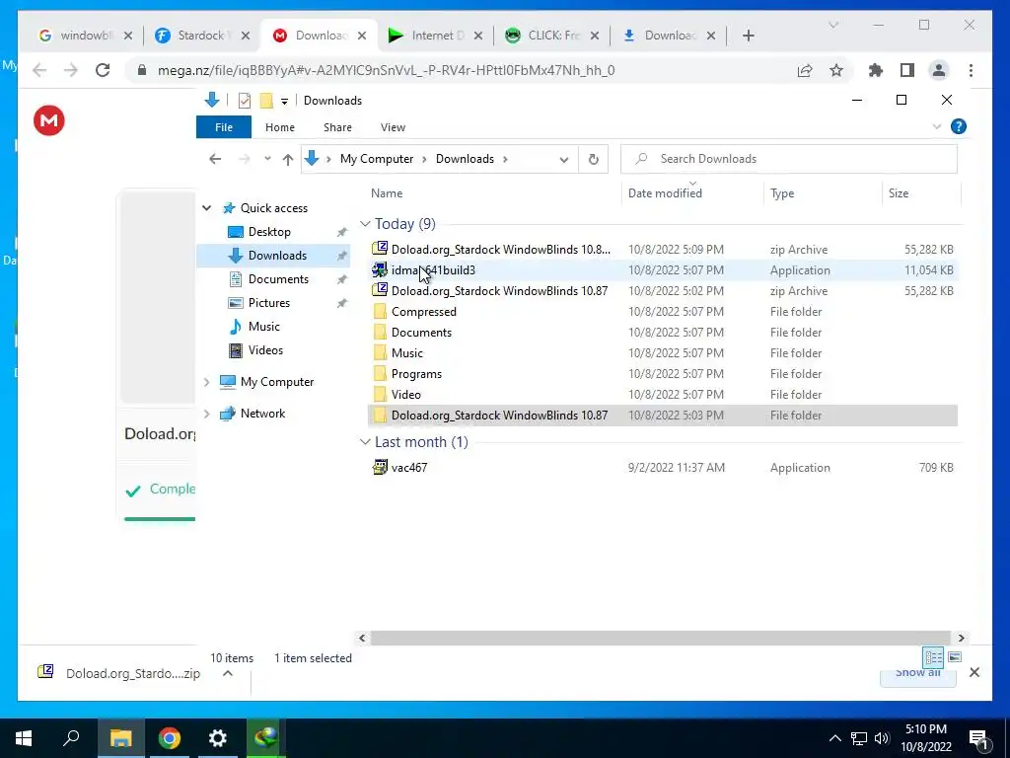Open the Chrome Extensions puzzle icon
This screenshot has width=1010, height=758.
click(876, 70)
